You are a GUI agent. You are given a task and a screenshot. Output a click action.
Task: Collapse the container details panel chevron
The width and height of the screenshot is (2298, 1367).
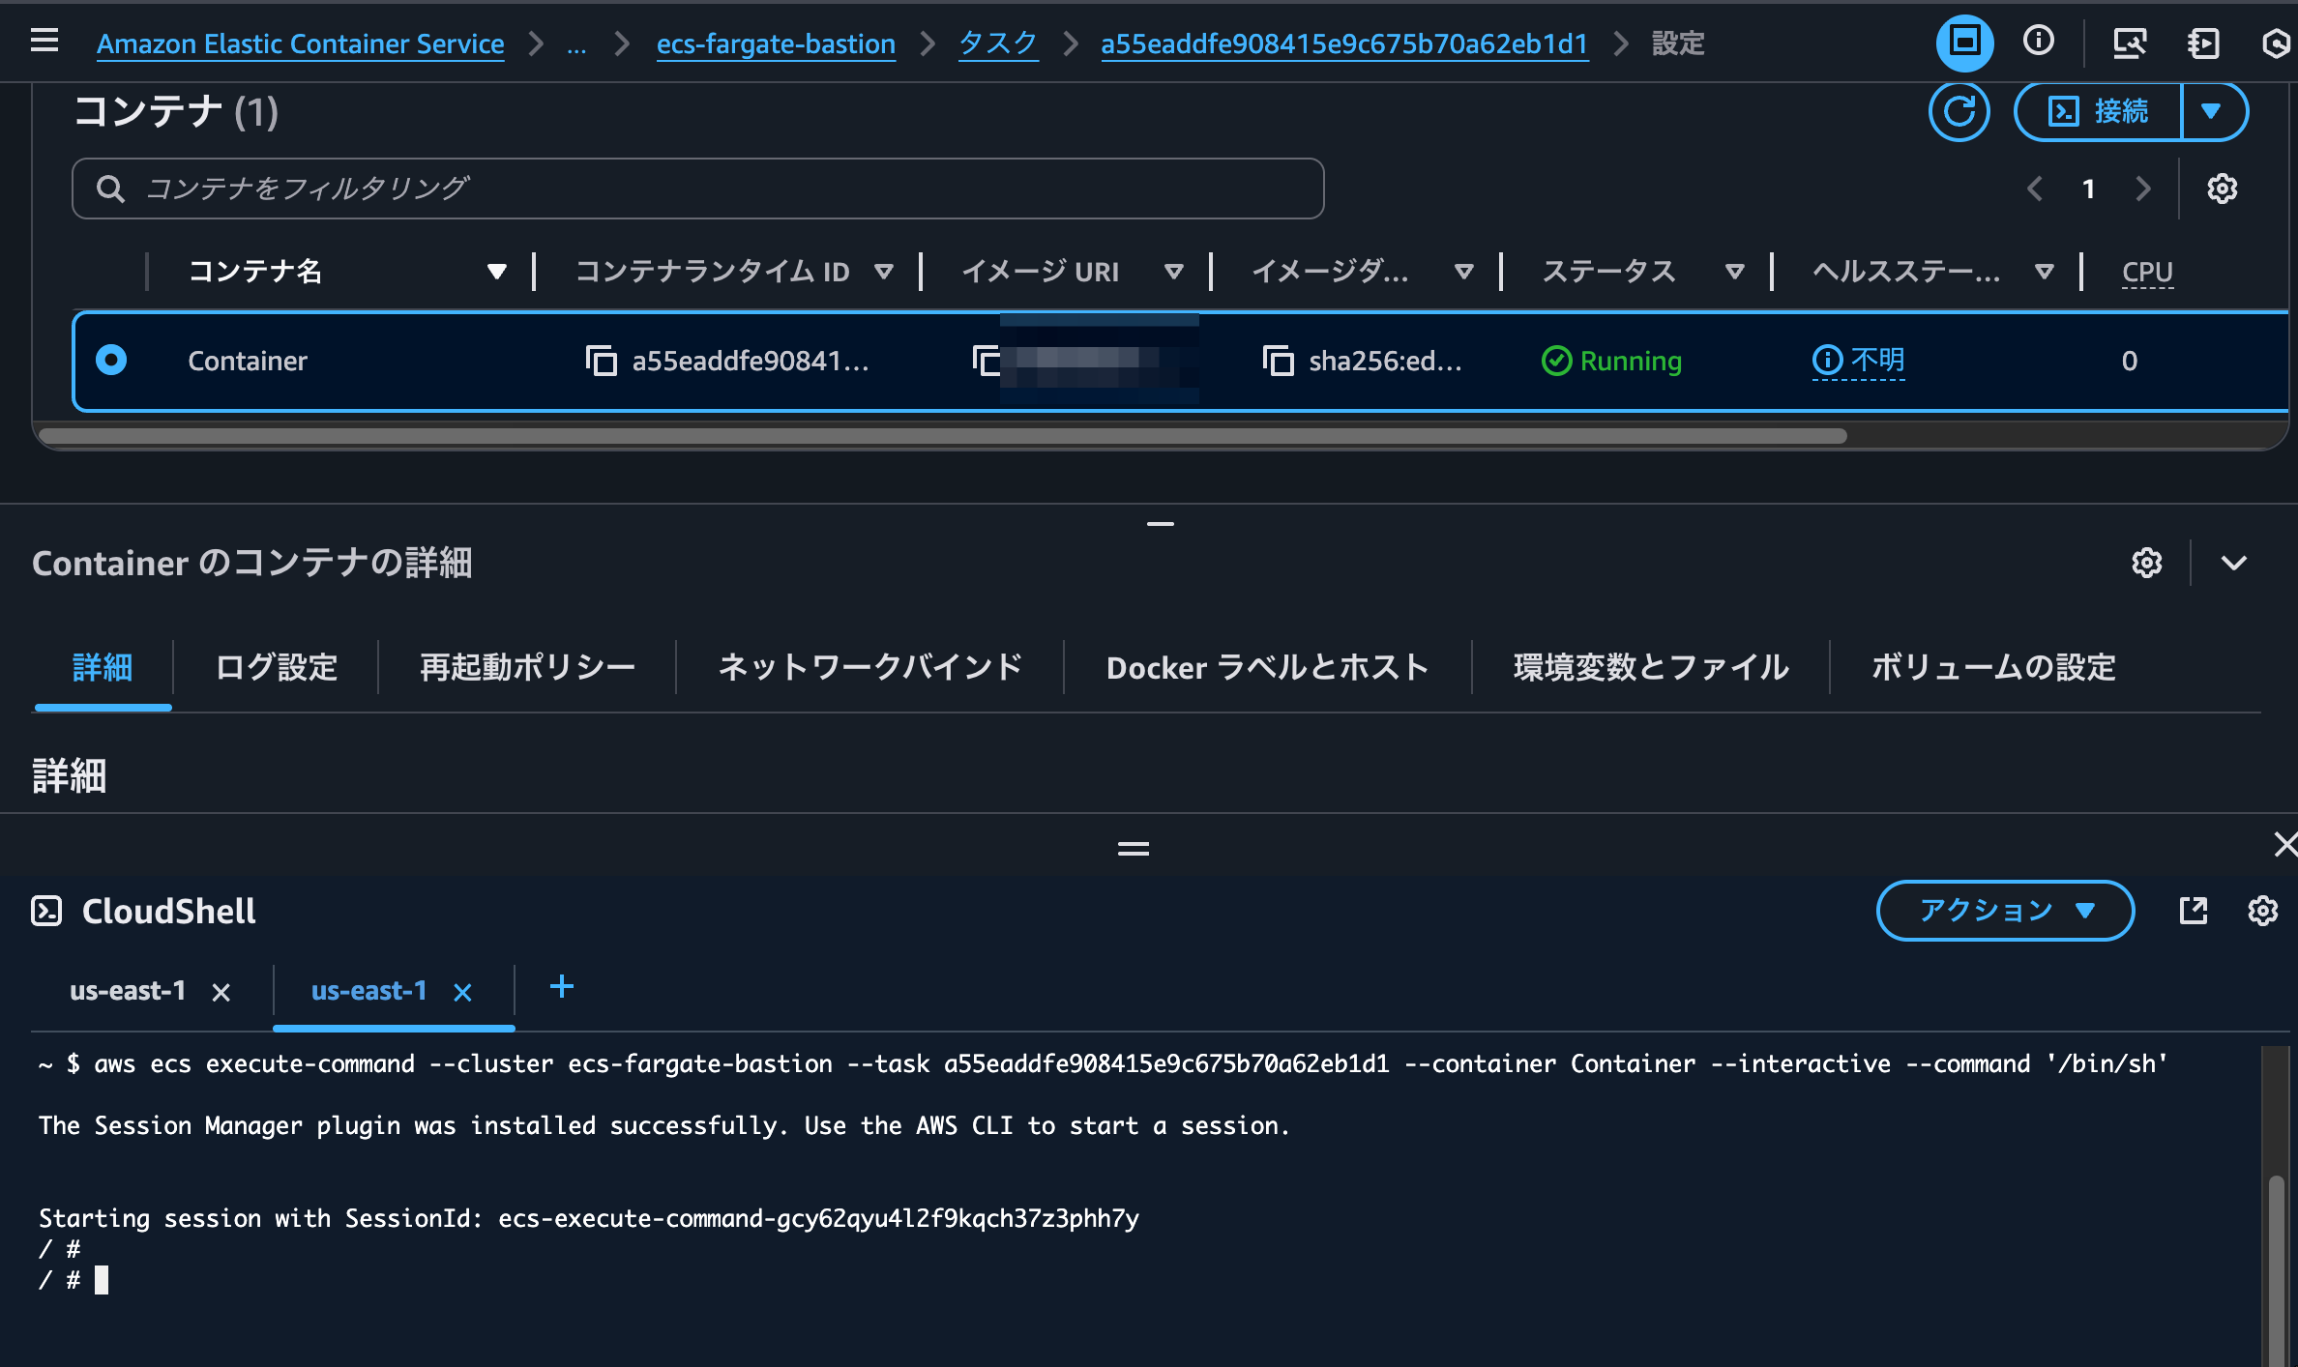click(2233, 563)
